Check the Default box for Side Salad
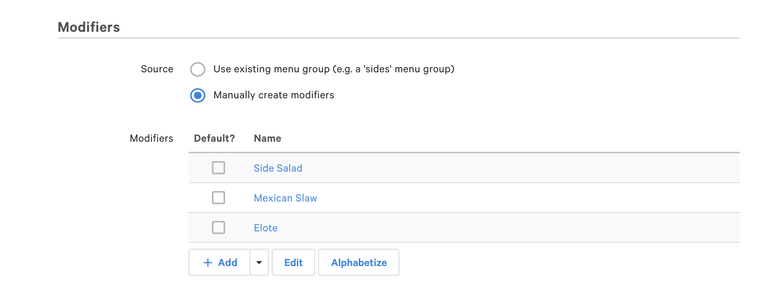 (219, 168)
